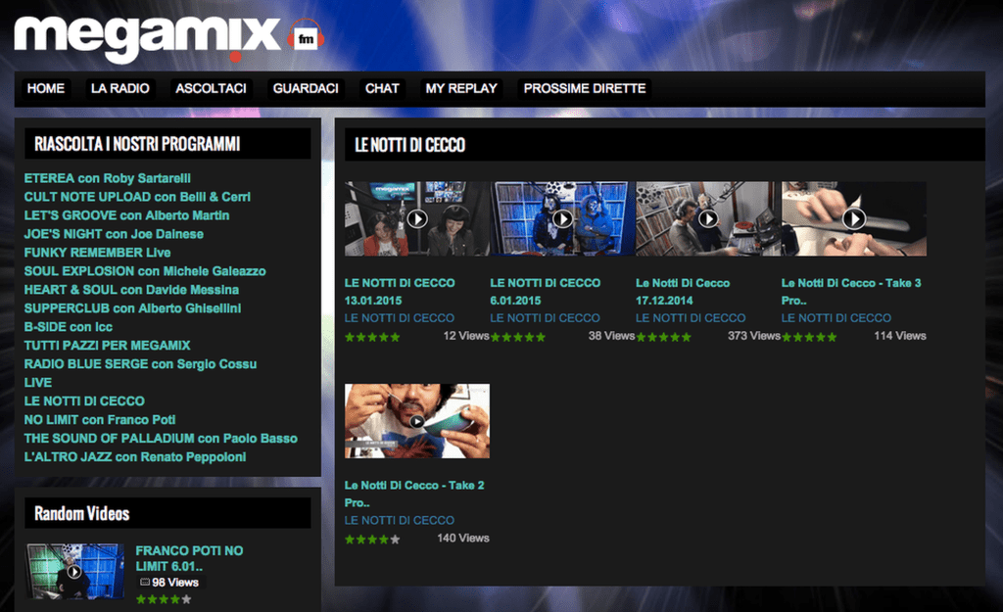Click the headphone fm badge in logo
Image resolution: width=1003 pixels, height=612 pixels.
click(306, 39)
